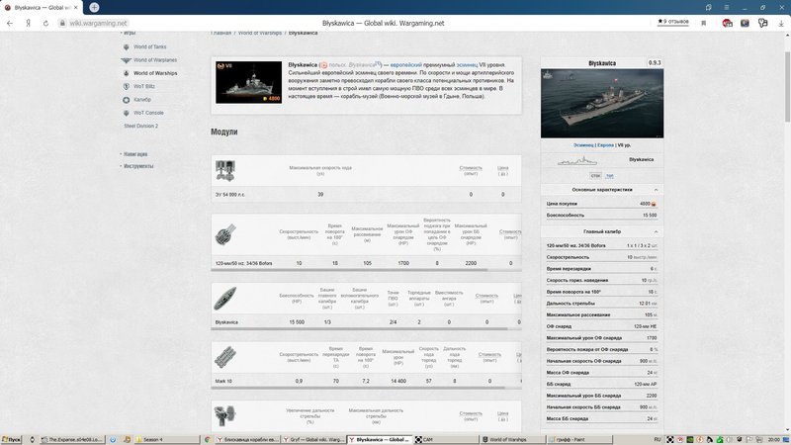Click the 120-mm Bofors gun module icon
This screenshot has height=445, width=791.
(225, 235)
